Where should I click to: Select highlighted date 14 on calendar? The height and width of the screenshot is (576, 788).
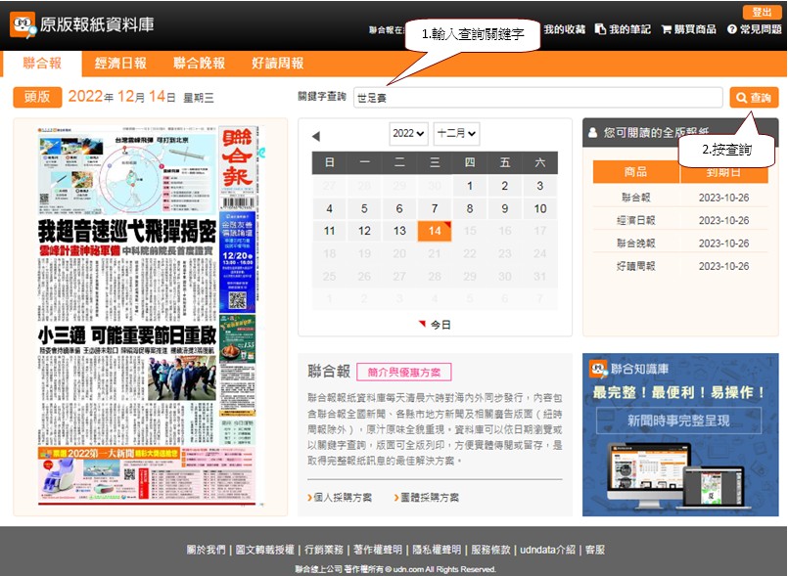(435, 231)
